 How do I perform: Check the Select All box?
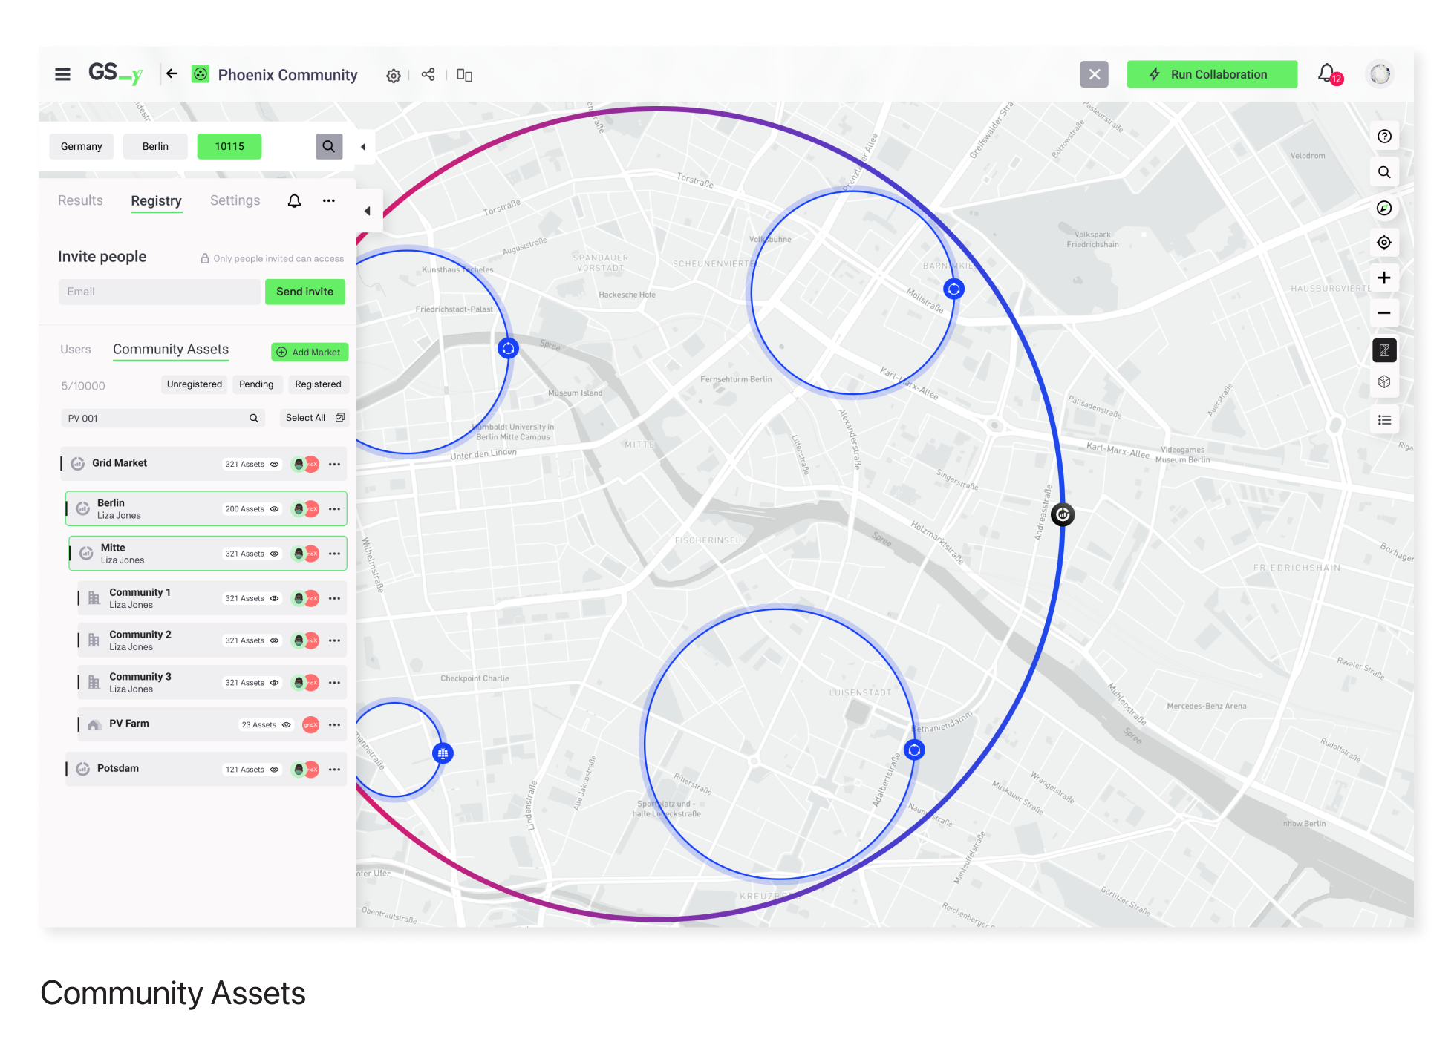click(x=340, y=418)
